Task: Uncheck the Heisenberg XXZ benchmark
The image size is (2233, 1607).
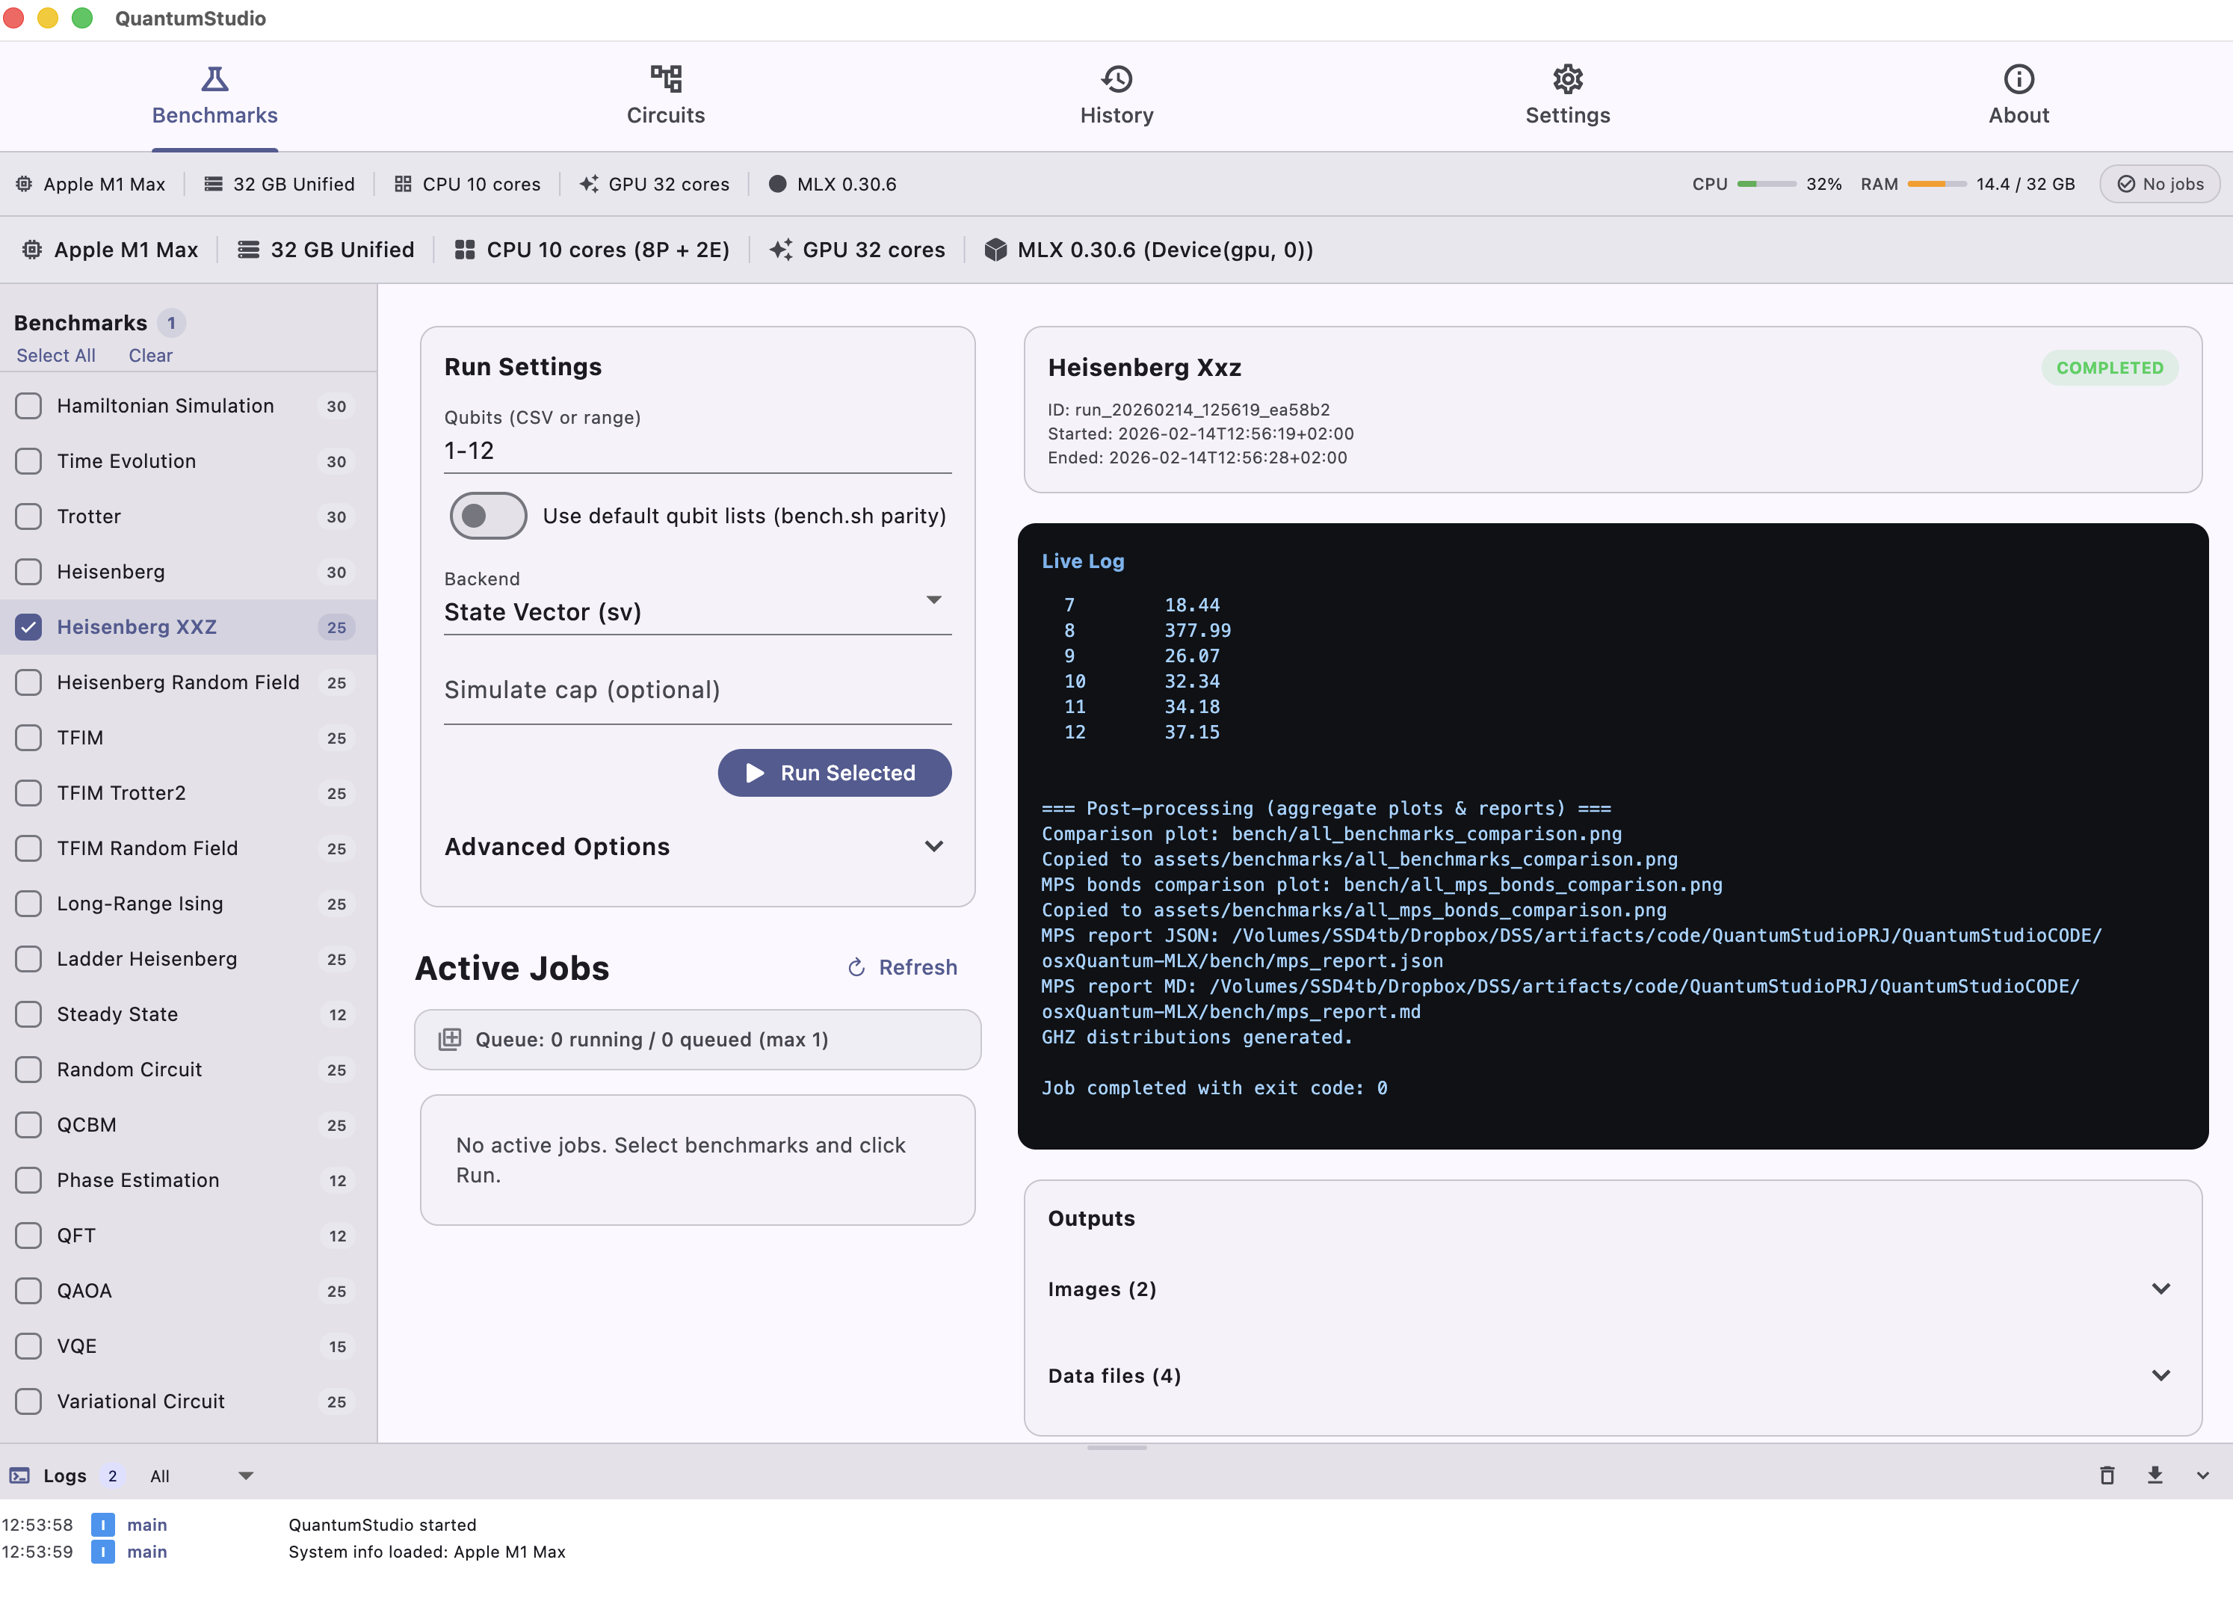Action: [28, 626]
